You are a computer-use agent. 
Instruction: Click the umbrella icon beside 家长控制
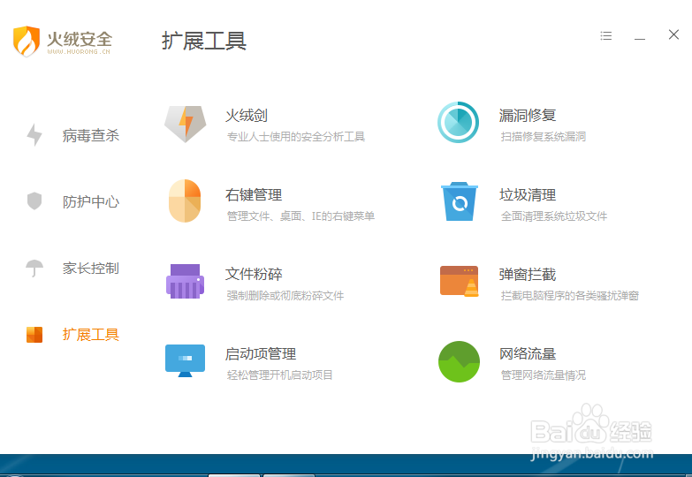(x=34, y=268)
